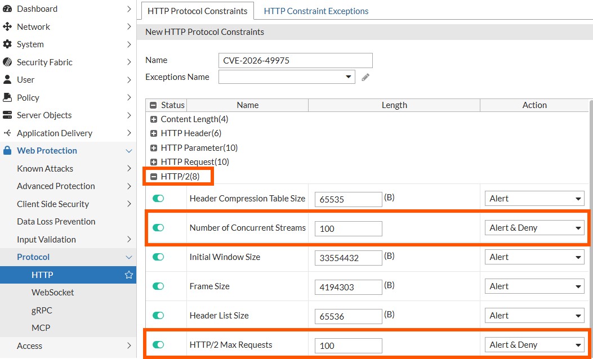Open Action dropdown for Header List Size
The image size is (593, 359).
(x=534, y=316)
